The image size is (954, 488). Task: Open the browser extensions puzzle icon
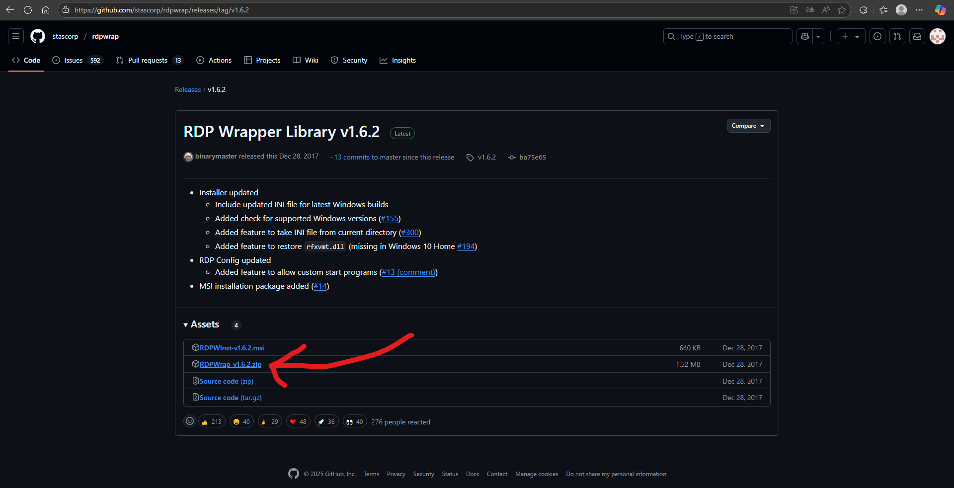click(x=863, y=10)
